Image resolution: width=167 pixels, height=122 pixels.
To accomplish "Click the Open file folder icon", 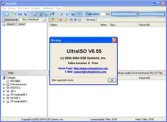I will pos(12,14).
